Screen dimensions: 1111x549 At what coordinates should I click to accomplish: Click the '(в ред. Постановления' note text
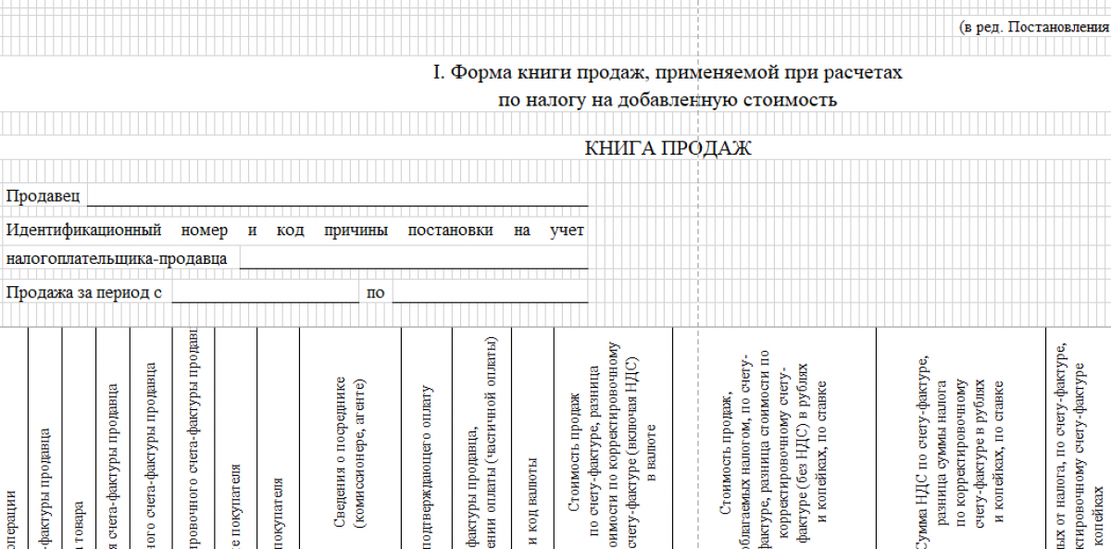(1034, 27)
